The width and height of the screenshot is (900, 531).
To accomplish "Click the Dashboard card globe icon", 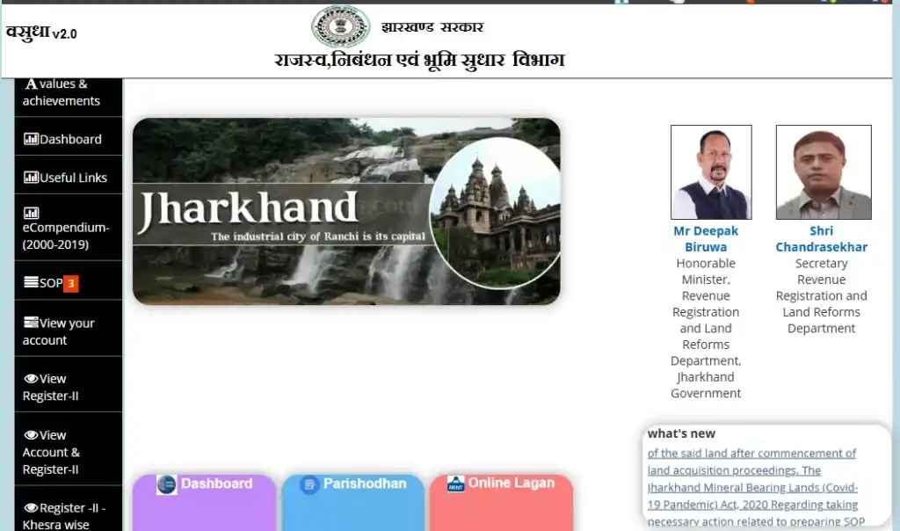I will tap(167, 484).
